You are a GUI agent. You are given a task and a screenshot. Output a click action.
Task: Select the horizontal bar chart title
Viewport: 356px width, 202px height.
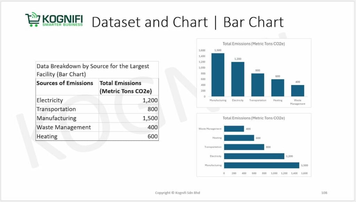pyautogui.click(x=253, y=118)
